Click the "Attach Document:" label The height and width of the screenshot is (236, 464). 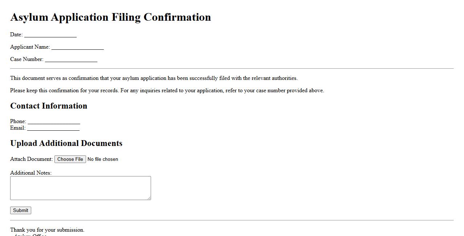pos(32,159)
